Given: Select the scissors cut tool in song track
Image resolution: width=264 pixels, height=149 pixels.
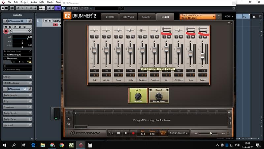Looking at the screenshot, I should click(69, 124).
